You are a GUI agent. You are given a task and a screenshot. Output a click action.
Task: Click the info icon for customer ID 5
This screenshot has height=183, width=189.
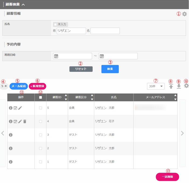point(11,108)
